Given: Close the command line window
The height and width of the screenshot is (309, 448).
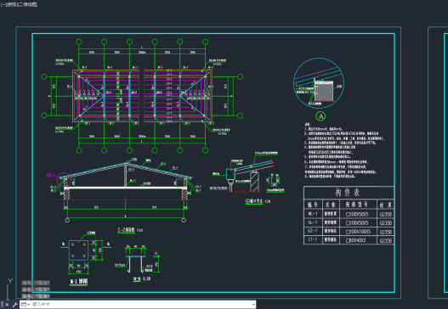Looking at the screenshot, I should (x=7, y=305).
